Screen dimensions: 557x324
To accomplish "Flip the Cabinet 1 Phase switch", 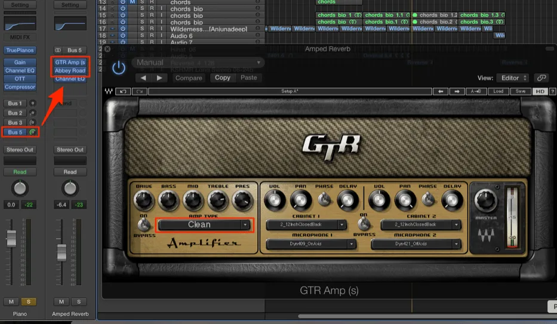I will point(324,199).
